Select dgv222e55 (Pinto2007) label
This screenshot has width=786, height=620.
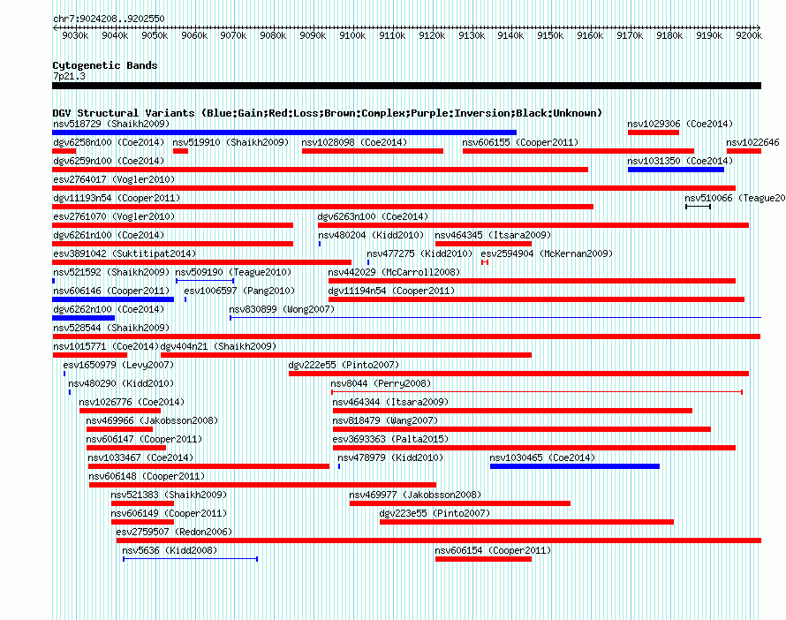click(x=344, y=365)
